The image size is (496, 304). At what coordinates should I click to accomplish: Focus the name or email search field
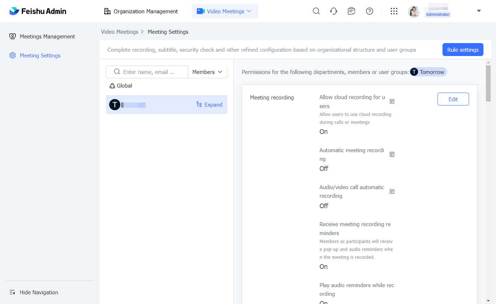(147, 72)
